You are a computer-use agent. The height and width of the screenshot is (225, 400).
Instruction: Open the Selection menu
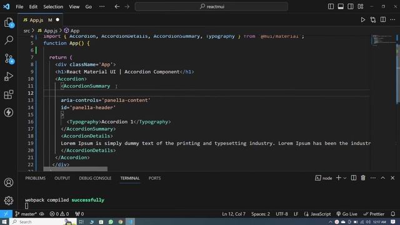pyautogui.click(x=53, y=7)
